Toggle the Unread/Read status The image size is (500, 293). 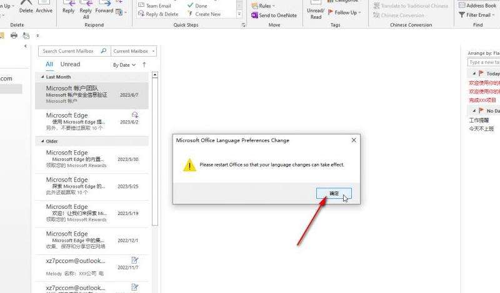point(316,9)
